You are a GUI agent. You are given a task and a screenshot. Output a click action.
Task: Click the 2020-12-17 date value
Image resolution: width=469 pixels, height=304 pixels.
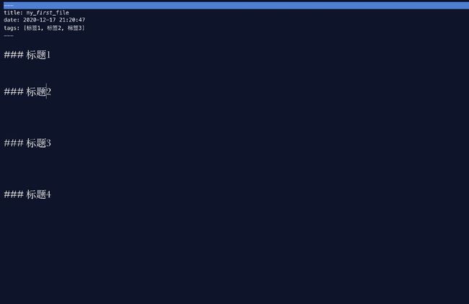[41, 20]
